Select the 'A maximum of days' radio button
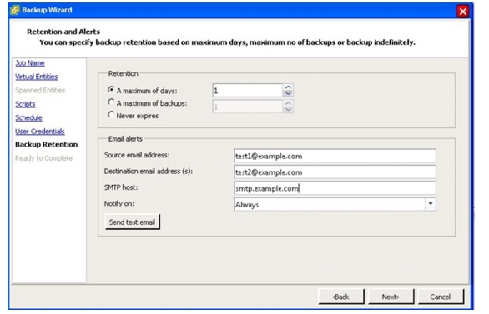Image resolution: width=489 pixels, height=314 pixels. 111,90
